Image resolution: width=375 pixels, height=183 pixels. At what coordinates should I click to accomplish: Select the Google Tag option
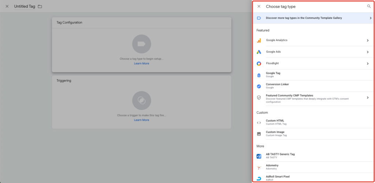pyautogui.click(x=313, y=75)
